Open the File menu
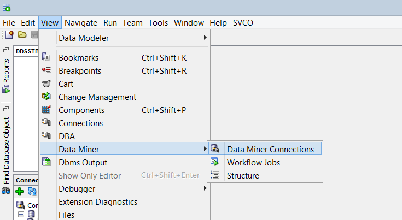This screenshot has width=402, height=220. coord(9,23)
